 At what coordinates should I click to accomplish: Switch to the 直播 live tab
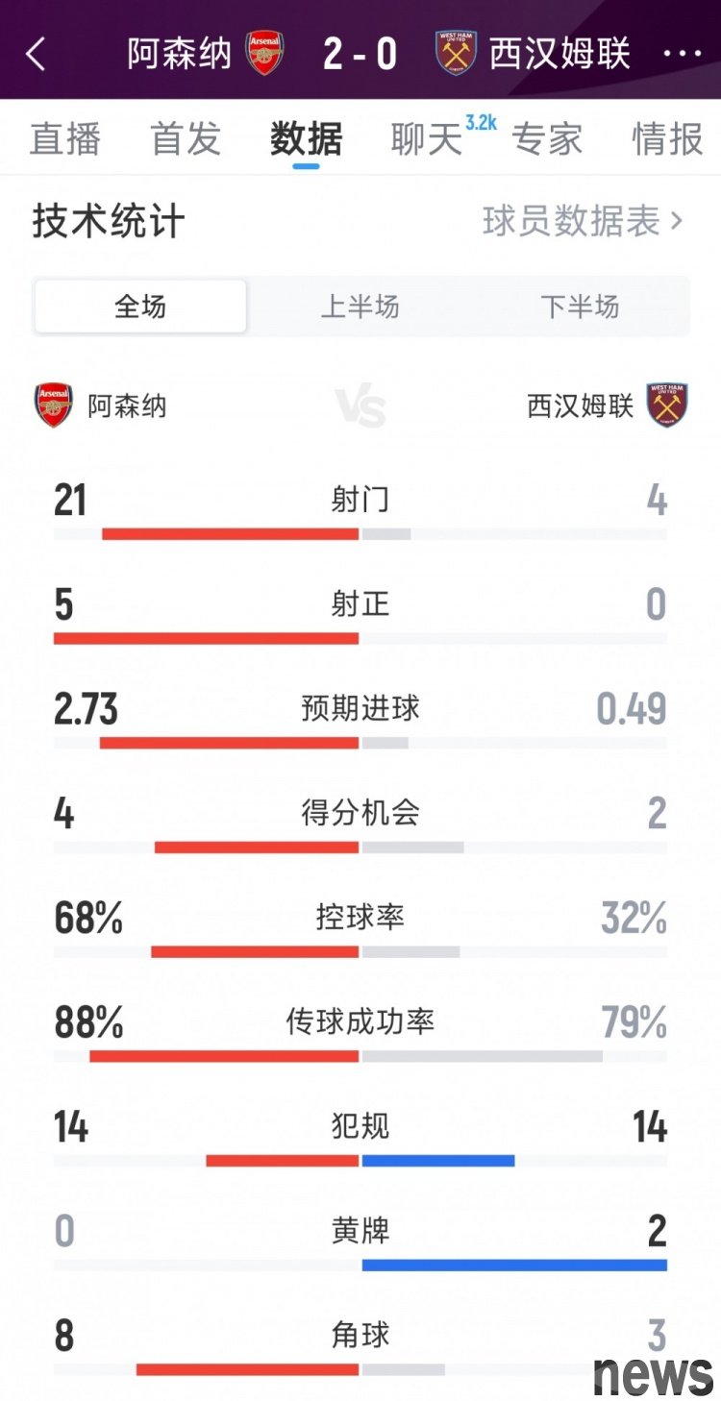click(x=64, y=139)
